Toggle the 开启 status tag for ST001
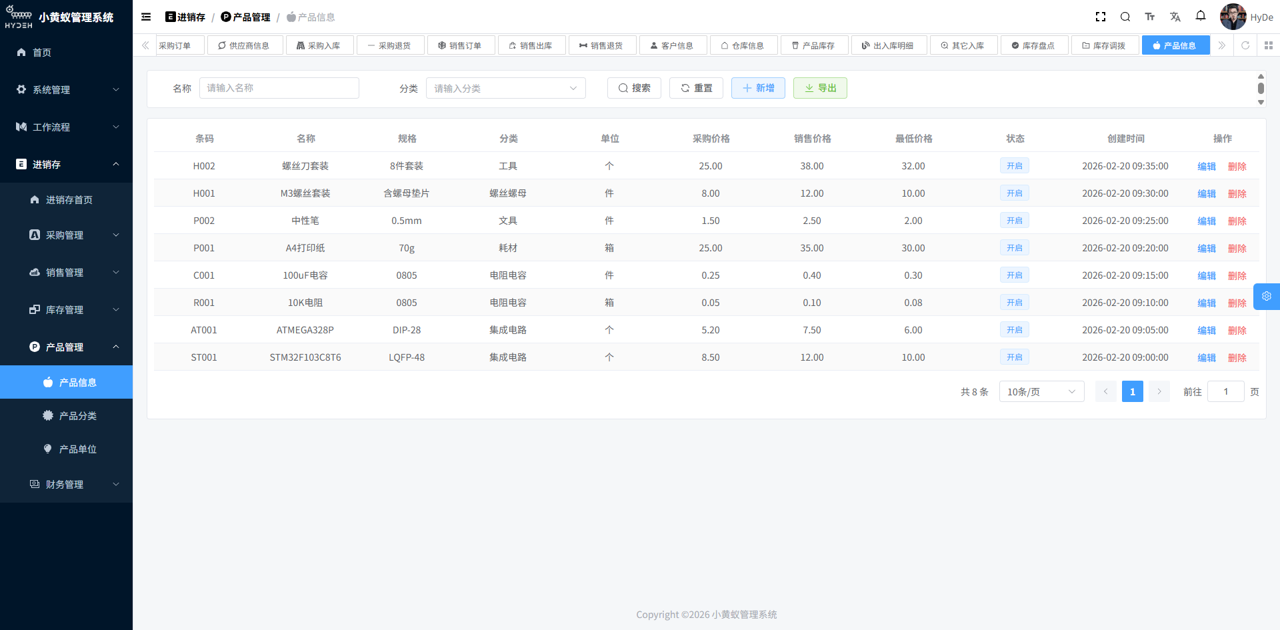The height and width of the screenshot is (630, 1280). tap(1015, 357)
